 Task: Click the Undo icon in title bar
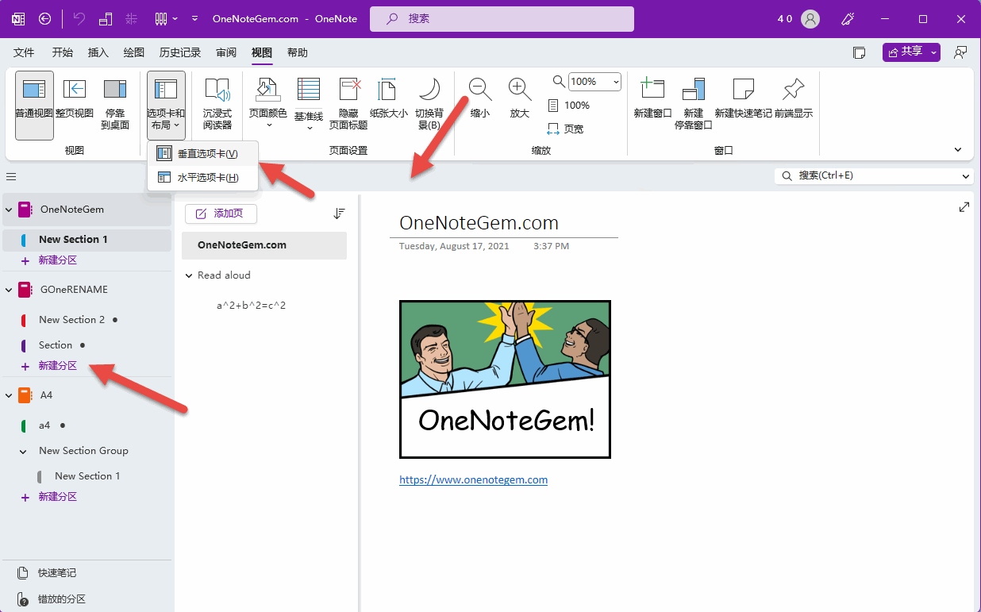(79, 18)
